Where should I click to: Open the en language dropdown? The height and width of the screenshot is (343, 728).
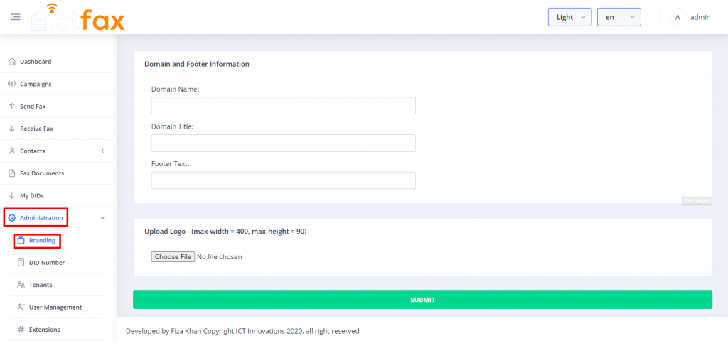pyautogui.click(x=619, y=17)
